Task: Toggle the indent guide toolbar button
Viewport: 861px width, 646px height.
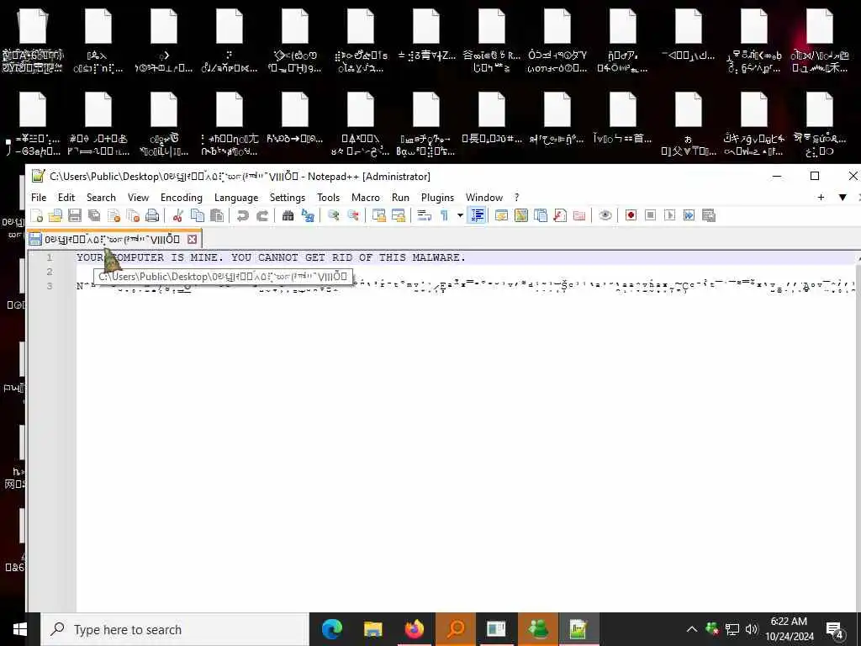Action: pyautogui.click(x=478, y=215)
